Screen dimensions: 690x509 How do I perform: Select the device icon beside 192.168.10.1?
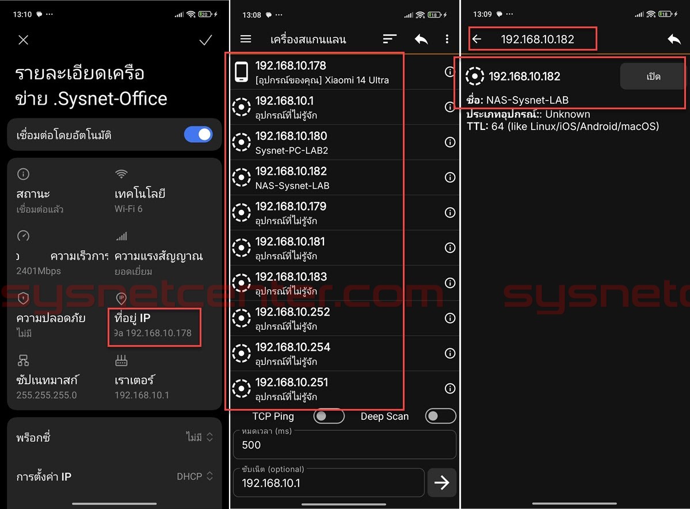(x=241, y=107)
